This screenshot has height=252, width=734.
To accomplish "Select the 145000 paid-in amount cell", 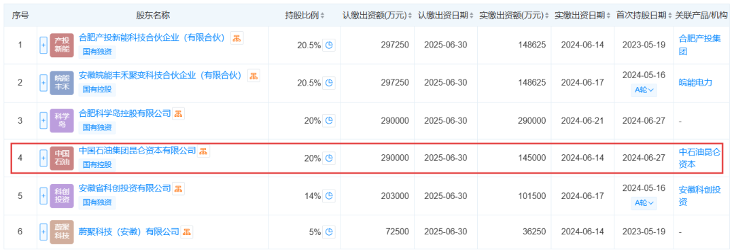I will [531, 158].
